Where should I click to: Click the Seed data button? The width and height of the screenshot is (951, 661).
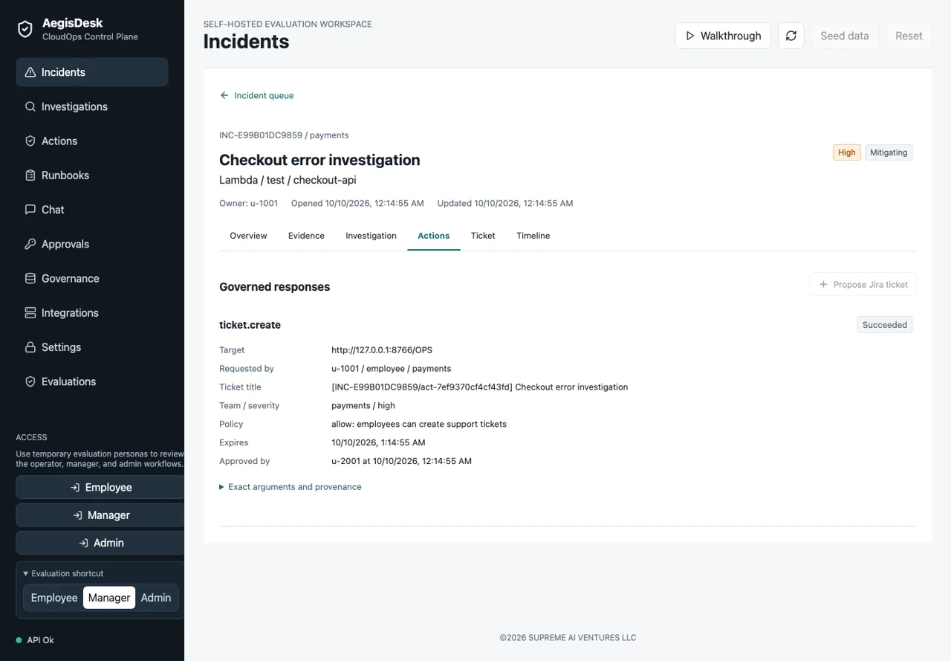(x=845, y=36)
